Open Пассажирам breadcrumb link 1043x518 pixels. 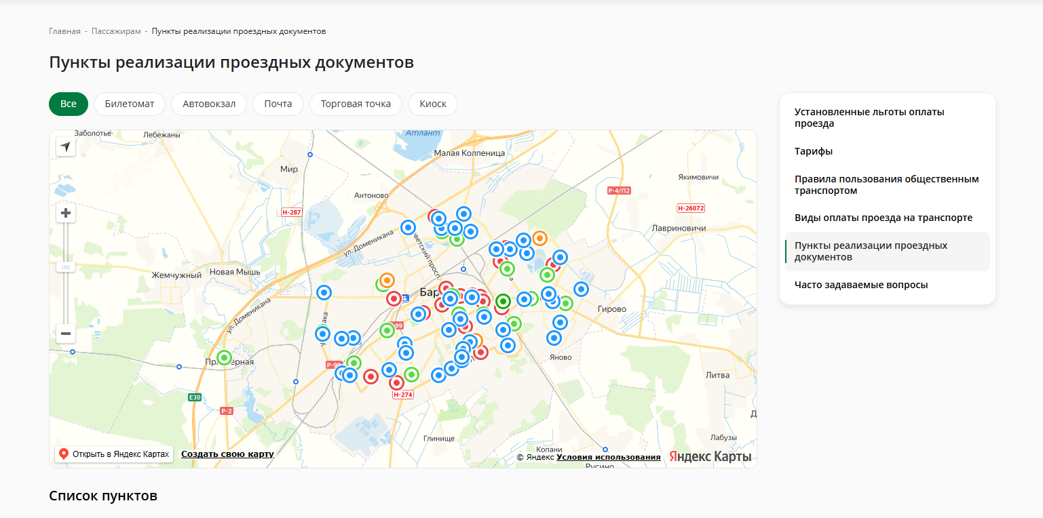[x=116, y=31]
